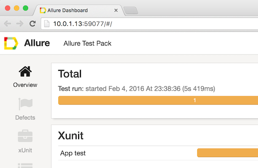Open a new browser tab
The height and width of the screenshot is (168, 258).
tap(131, 10)
